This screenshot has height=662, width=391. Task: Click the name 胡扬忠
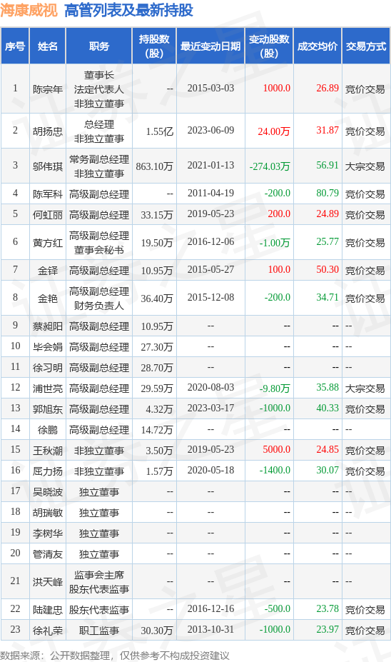pyautogui.click(x=48, y=131)
